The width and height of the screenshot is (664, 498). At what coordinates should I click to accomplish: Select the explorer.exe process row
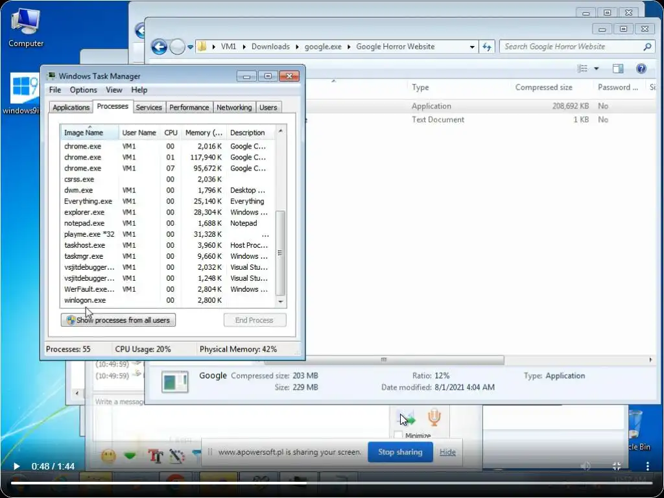click(168, 212)
